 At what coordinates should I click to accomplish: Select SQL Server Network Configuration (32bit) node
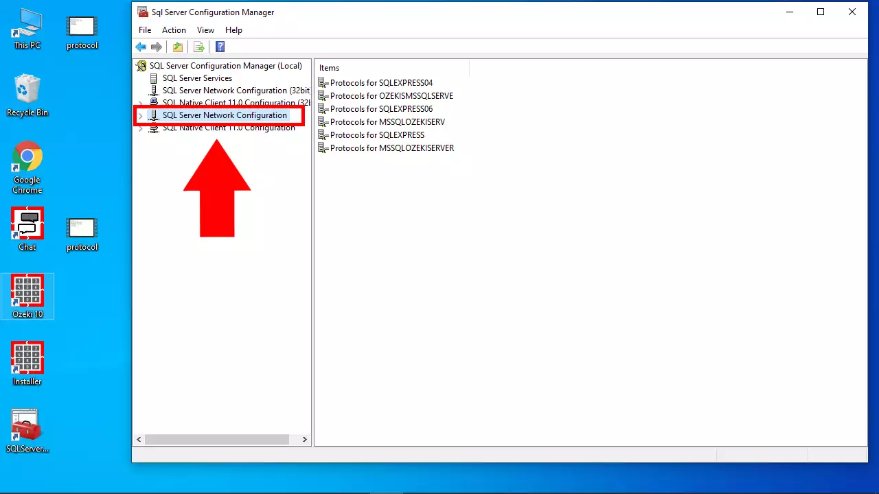tap(236, 91)
